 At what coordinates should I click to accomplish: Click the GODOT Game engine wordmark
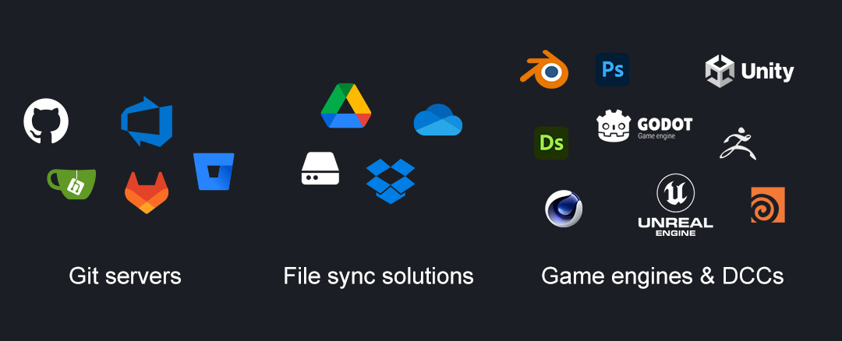[665, 128]
